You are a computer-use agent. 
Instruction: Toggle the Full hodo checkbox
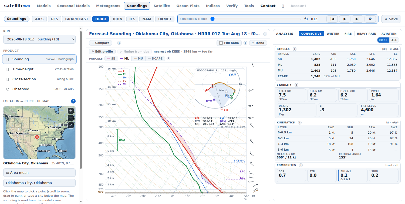(221, 43)
